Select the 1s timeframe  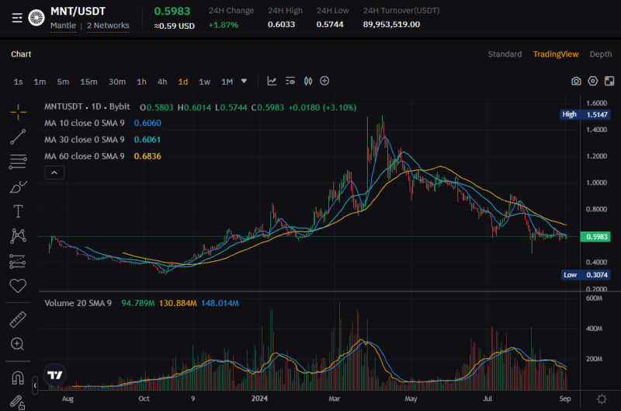tap(18, 82)
